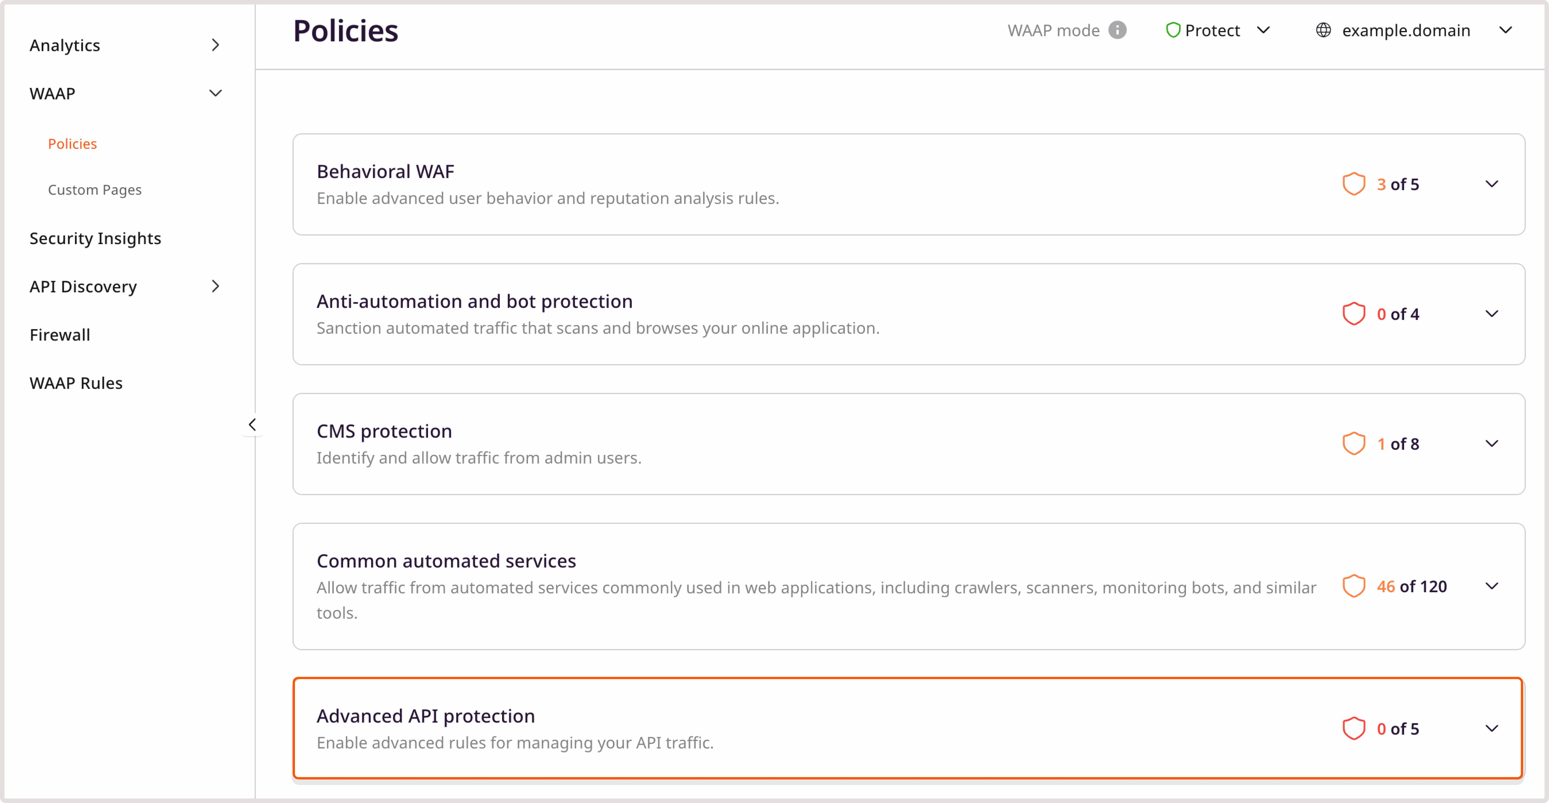Click the '0 of 4' counter
The width and height of the screenshot is (1549, 803).
1398,314
